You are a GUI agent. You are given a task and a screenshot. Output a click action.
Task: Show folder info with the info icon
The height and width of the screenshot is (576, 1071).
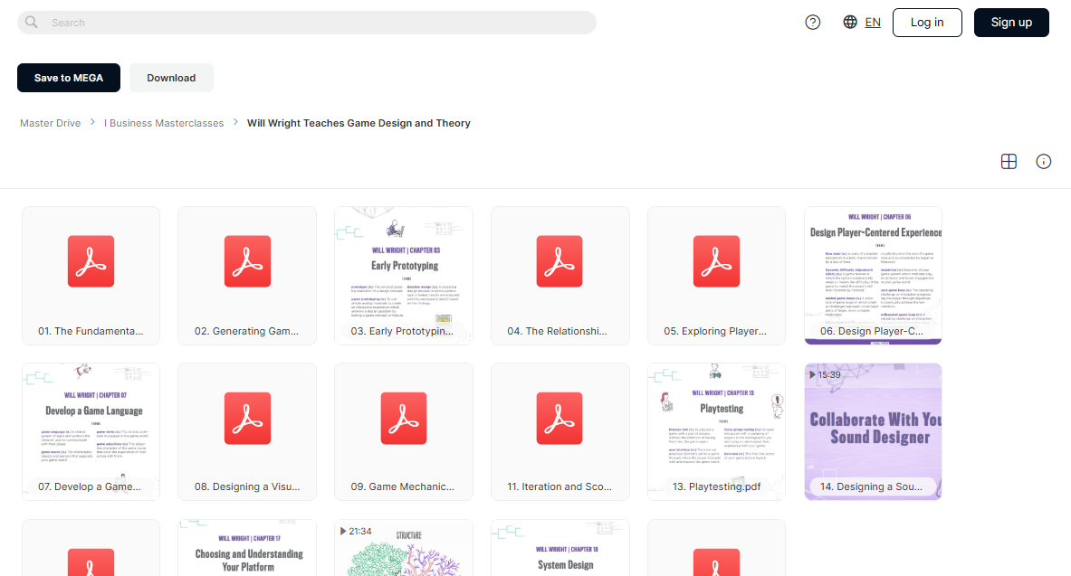click(1044, 162)
